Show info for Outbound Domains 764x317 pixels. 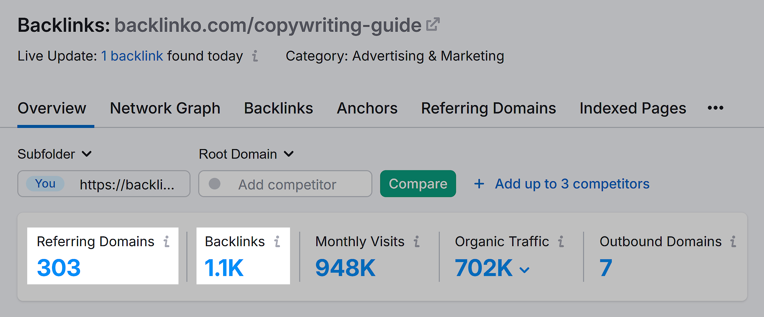pyautogui.click(x=733, y=242)
